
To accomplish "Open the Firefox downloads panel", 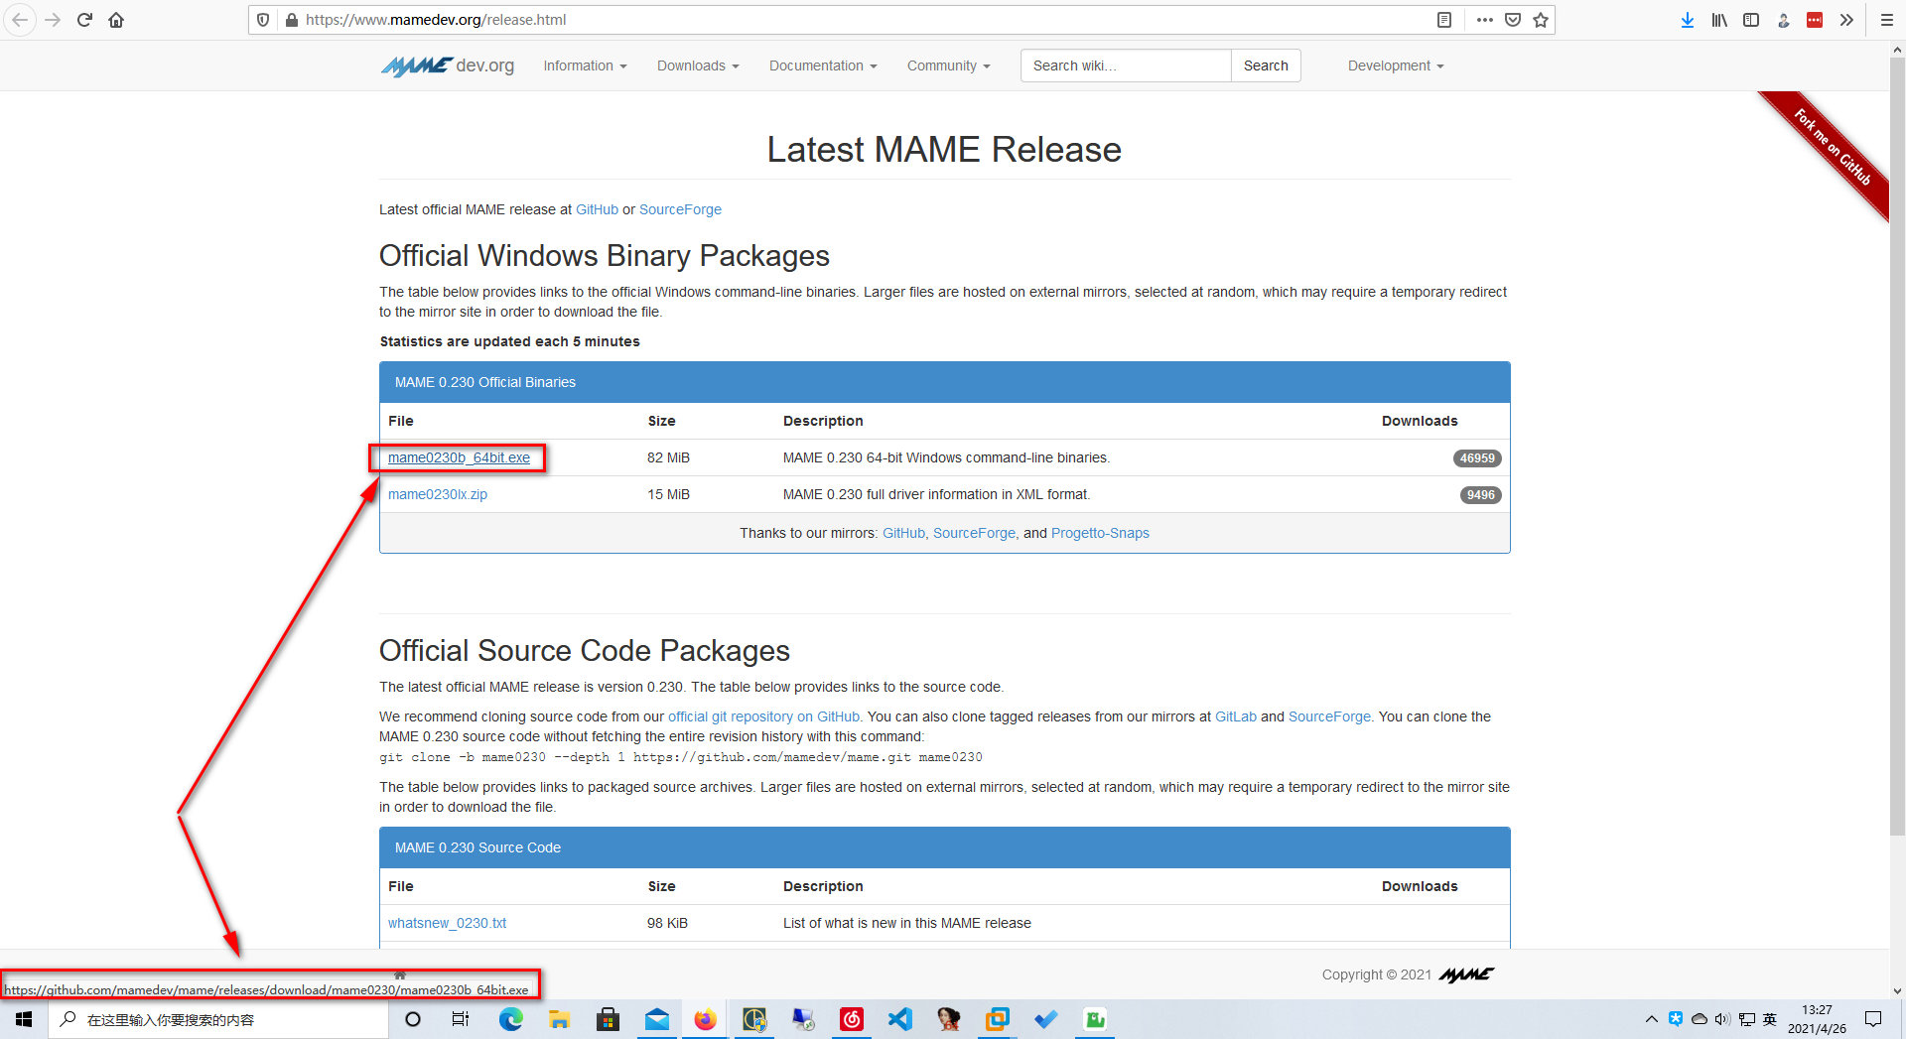I will (1688, 20).
